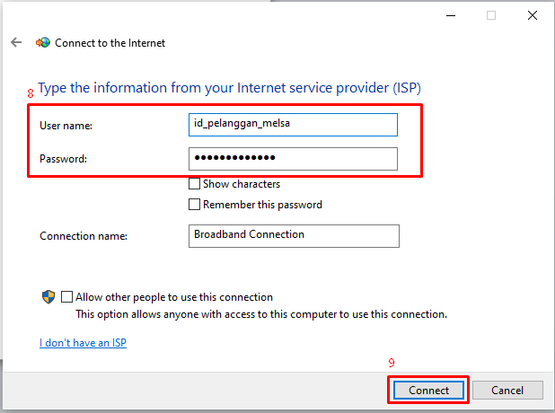Viewport: 555px width, 413px height.
Task: Click the "This option allows anyone" description text
Action: click(260, 314)
